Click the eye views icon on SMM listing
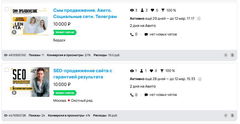Screen dimensions: 240x124 [132, 10]
